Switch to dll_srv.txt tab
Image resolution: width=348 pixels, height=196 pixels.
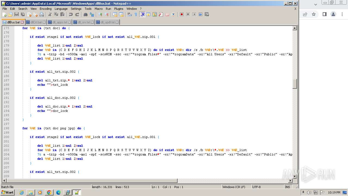point(83,22)
